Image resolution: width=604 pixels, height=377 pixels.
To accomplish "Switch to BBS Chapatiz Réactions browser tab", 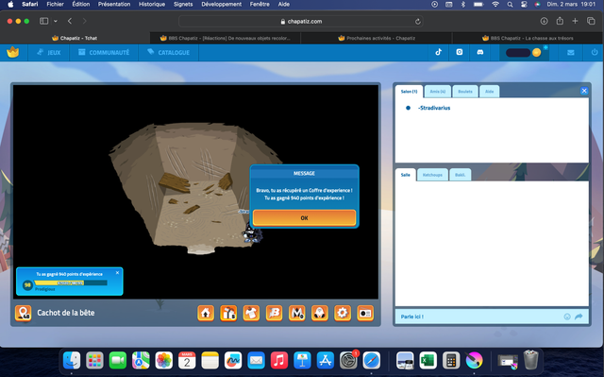I will [x=226, y=38].
